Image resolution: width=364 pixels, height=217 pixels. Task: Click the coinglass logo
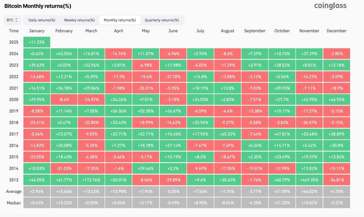pos(330,6)
